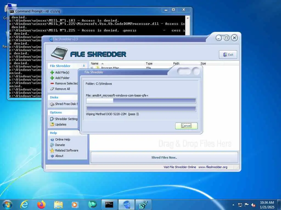The image size is (281, 210).
Task: Launch Internet Explorer from the taskbar
Action: pyautogui.click(x=24, y=205)
